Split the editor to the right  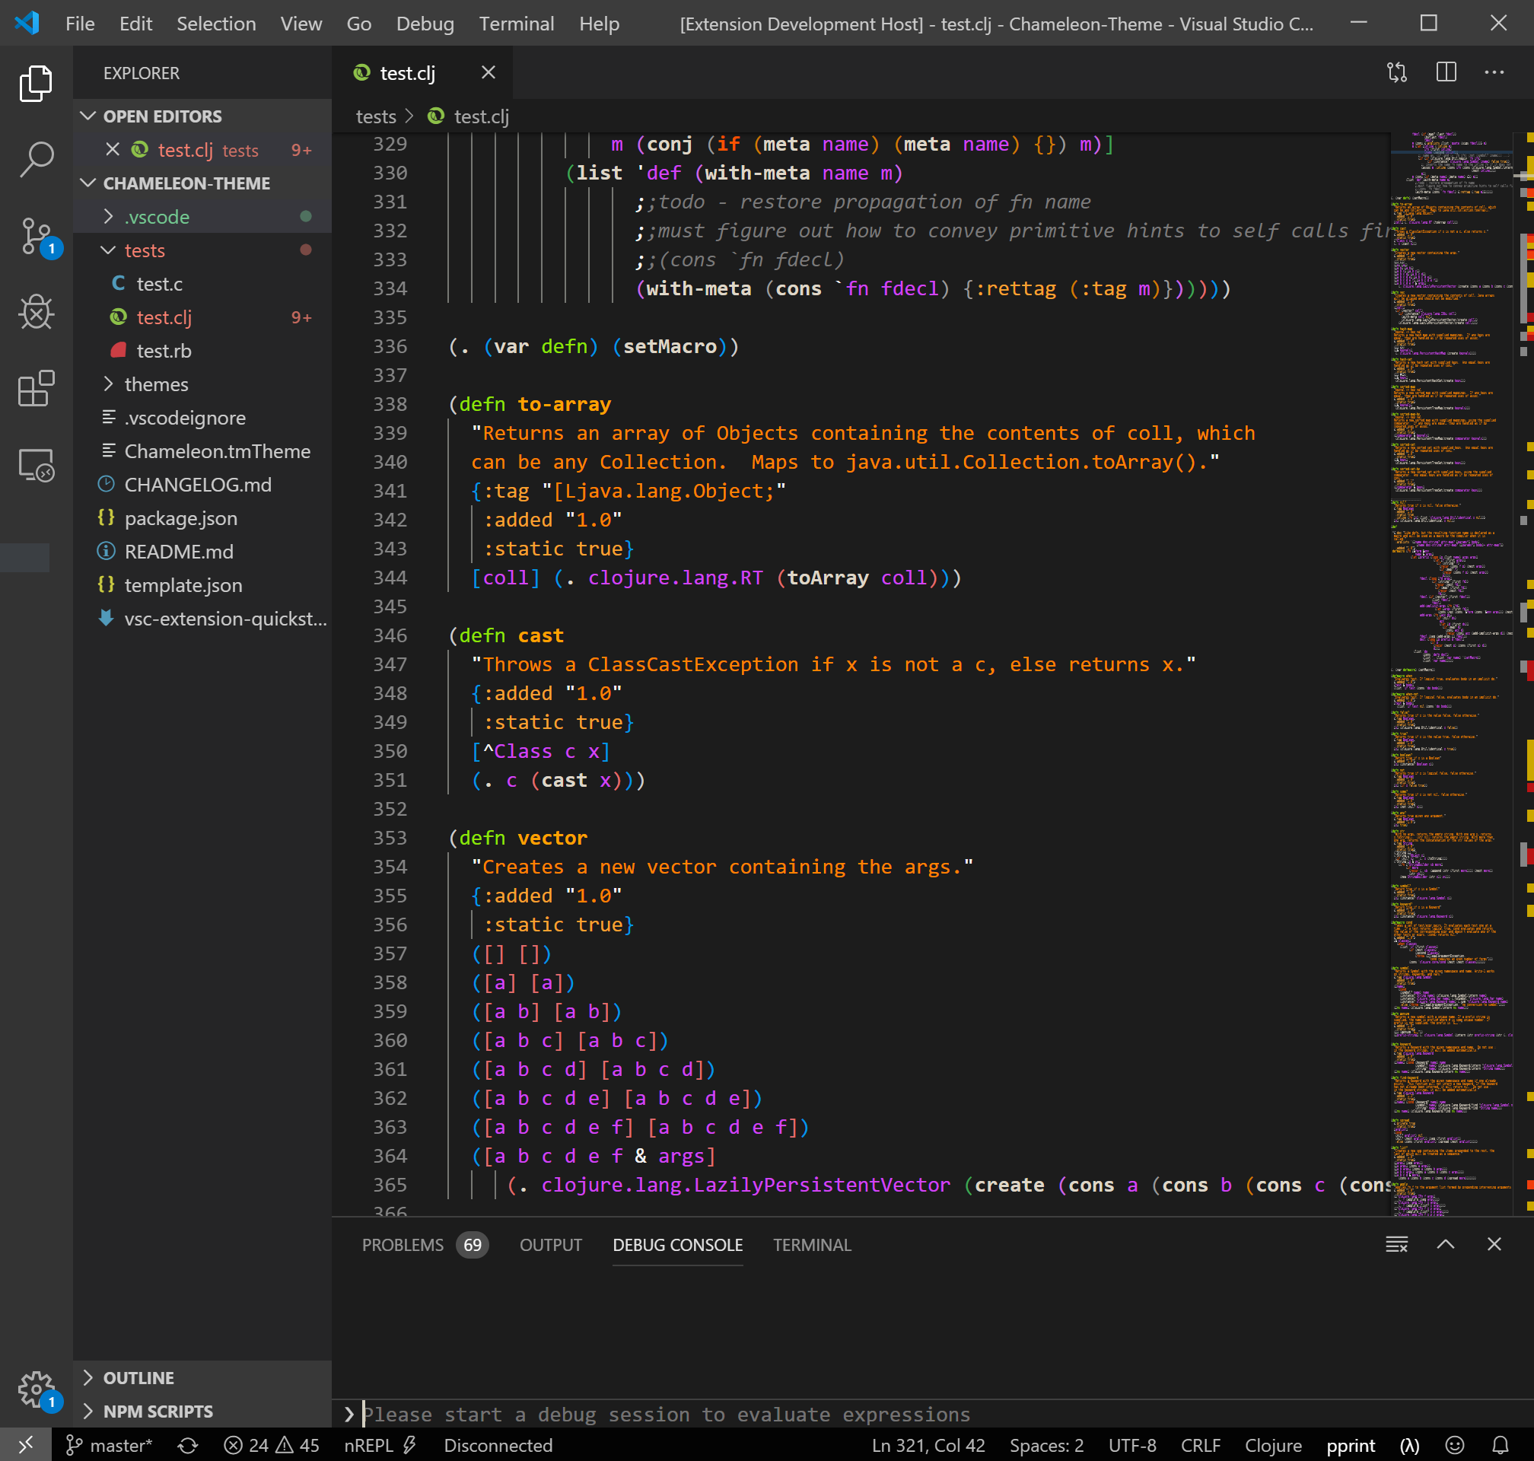1446,72
